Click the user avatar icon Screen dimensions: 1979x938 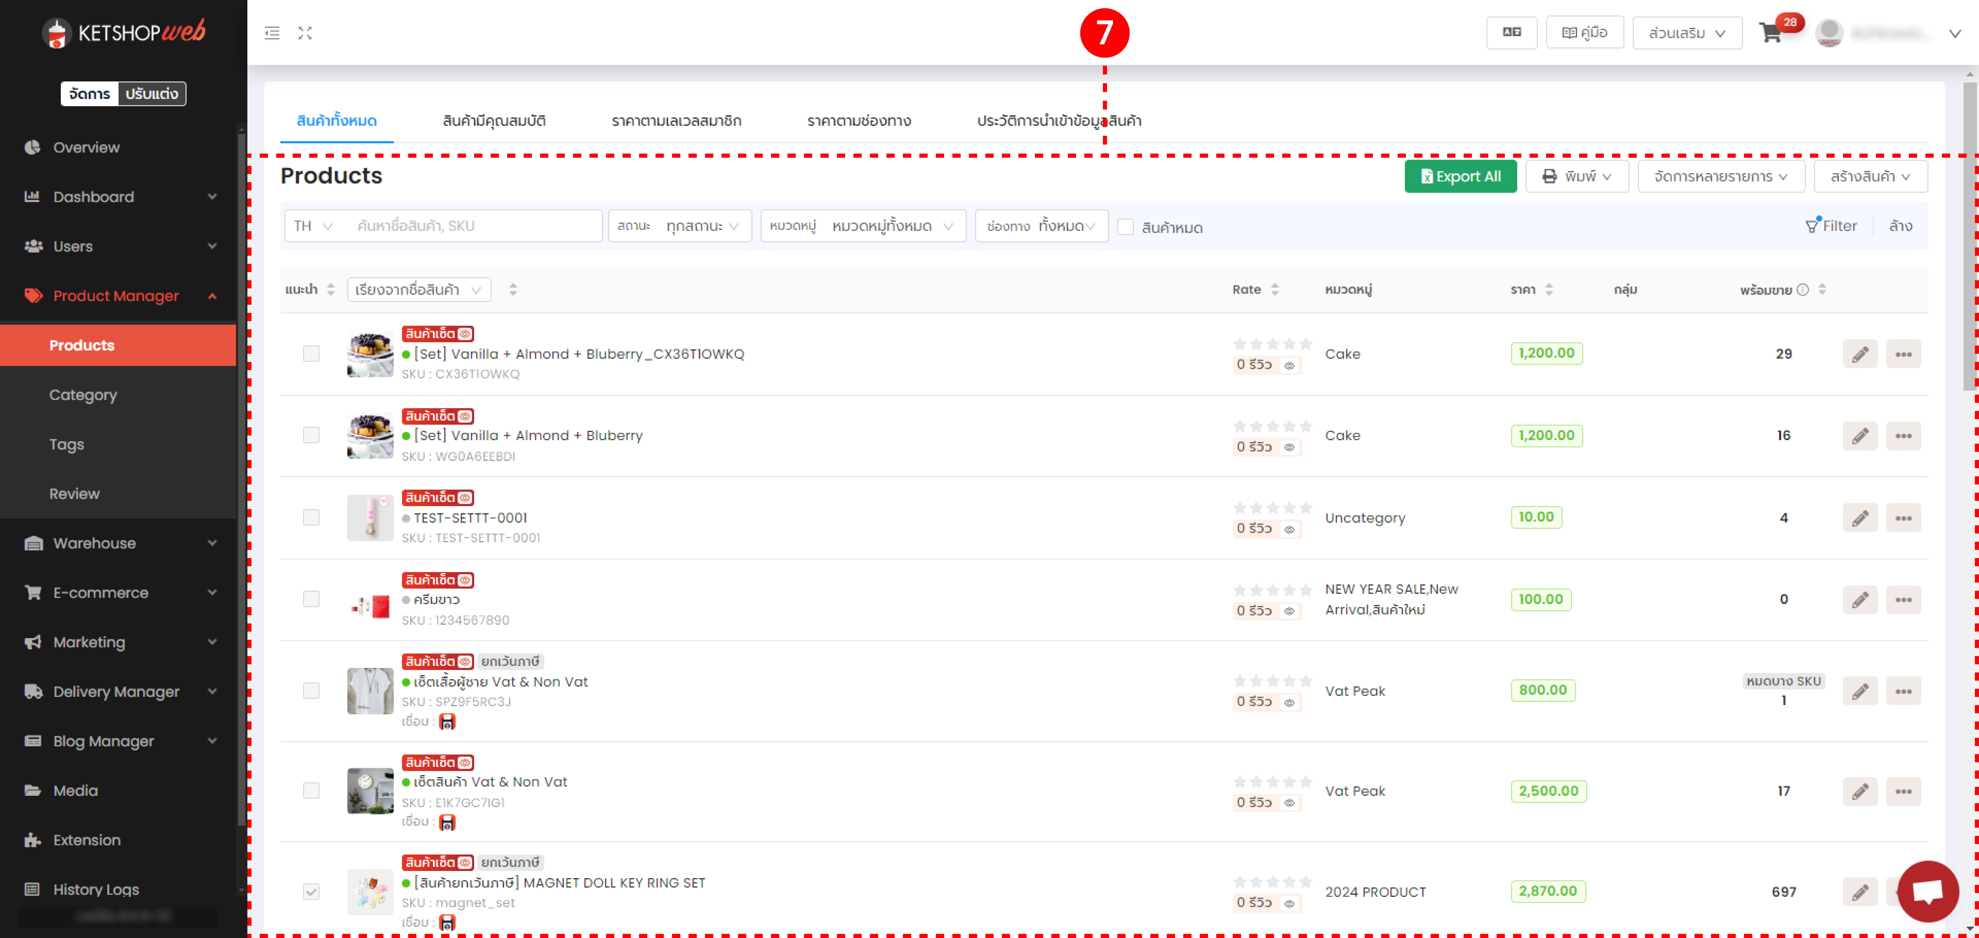1829,33
